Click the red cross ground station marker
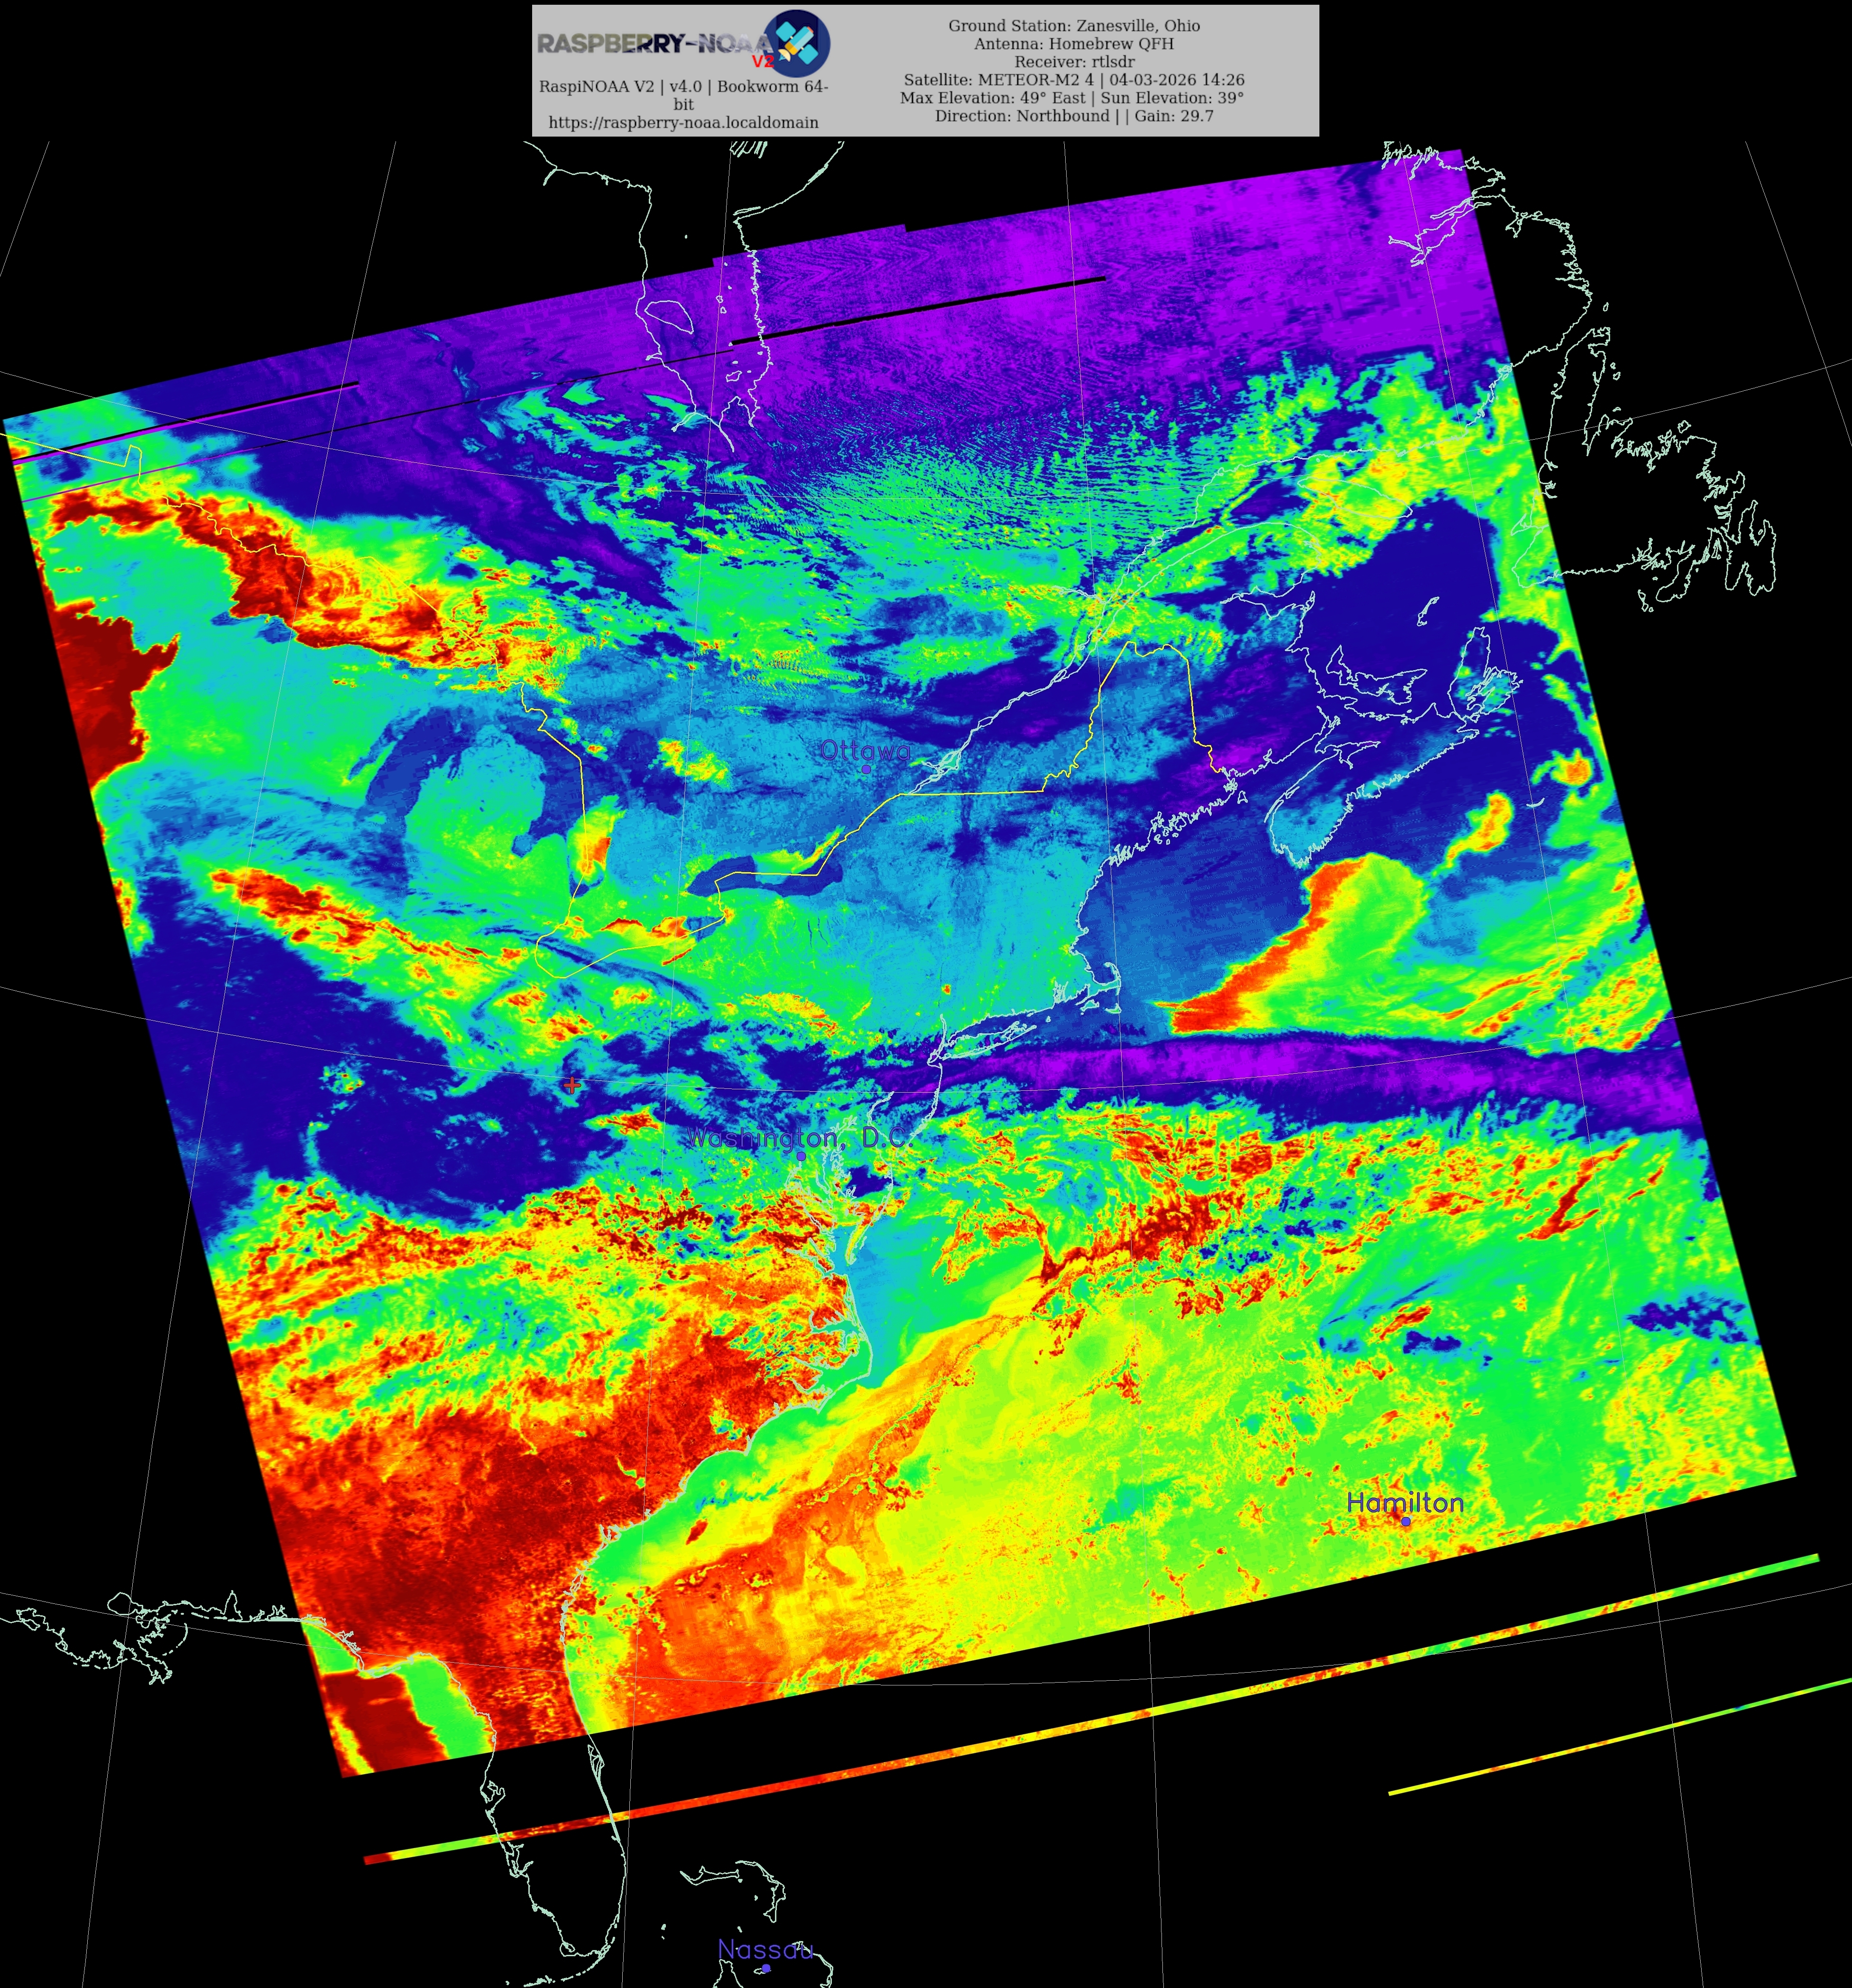 571,1084
